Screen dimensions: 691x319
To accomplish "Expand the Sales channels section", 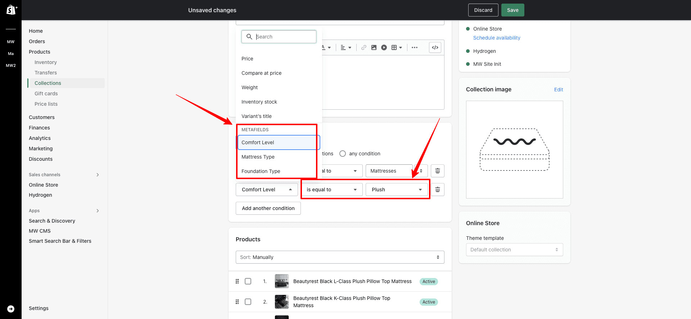I will coord(98,175).
